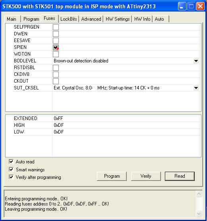
Task: Open the Program tab
Action: click(31, 19)
